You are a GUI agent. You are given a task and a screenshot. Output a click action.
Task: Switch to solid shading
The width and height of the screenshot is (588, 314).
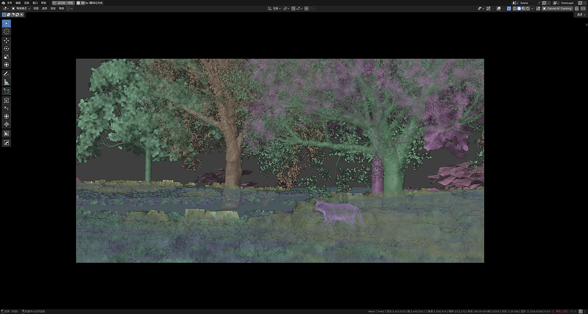tap(519, 8)
